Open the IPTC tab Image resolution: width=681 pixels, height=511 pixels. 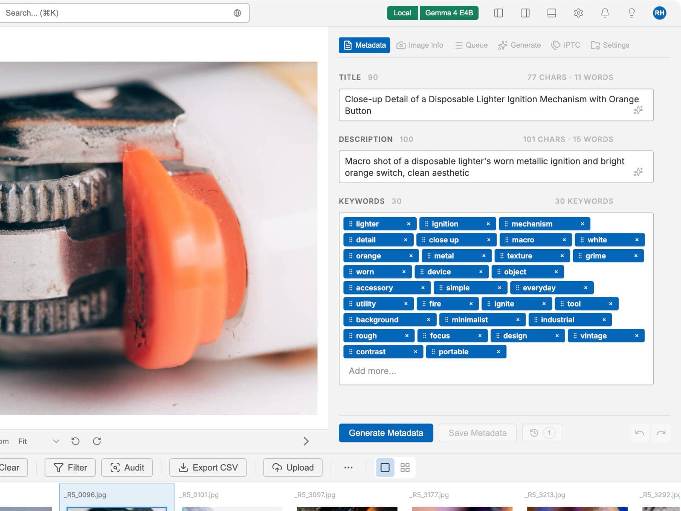(566, 45)
